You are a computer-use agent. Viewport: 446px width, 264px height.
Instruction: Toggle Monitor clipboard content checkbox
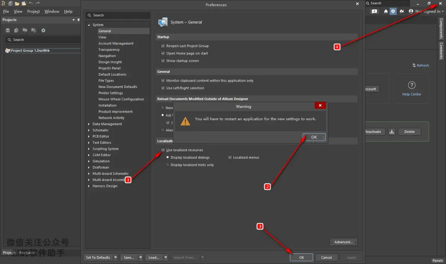163,81
